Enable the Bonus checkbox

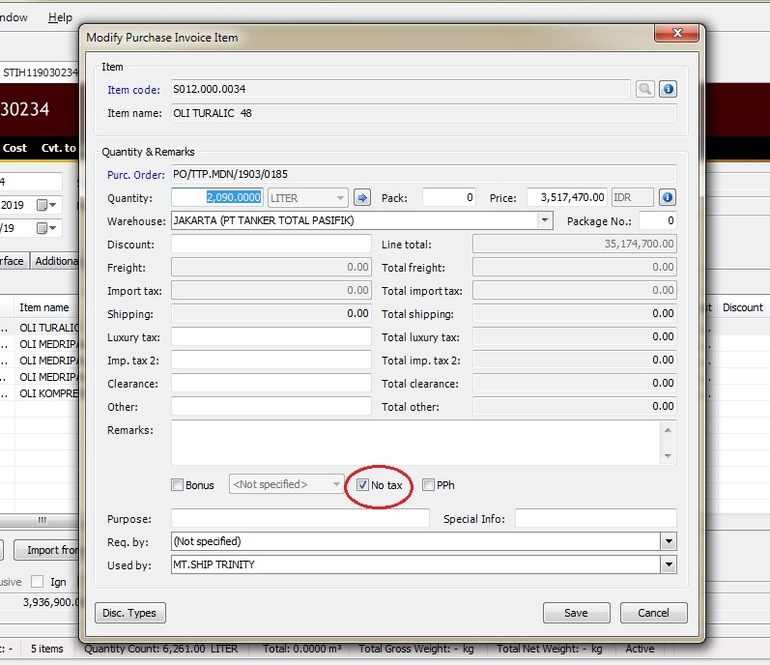click(x=177, y=484)
